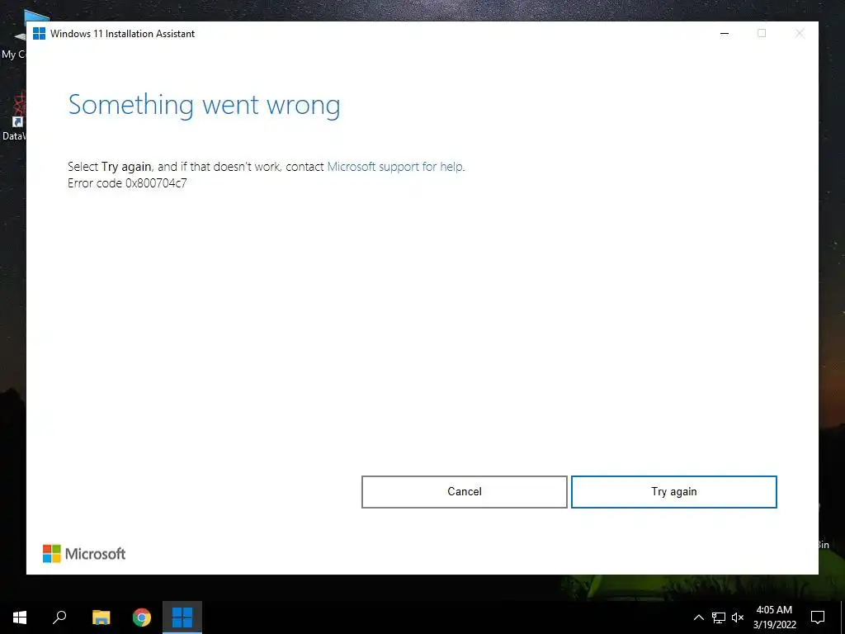
Task: Open the Windows Start menu
Action: click(x=20, y=617)
